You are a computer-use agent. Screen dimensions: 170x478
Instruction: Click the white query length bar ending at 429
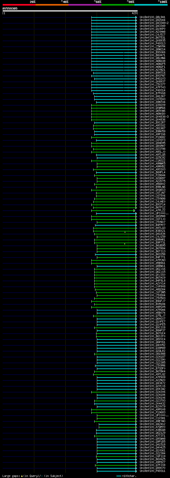click(70, 11)
